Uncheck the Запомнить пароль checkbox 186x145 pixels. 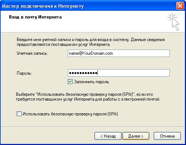pyautogui.click(x=70, y=82)
